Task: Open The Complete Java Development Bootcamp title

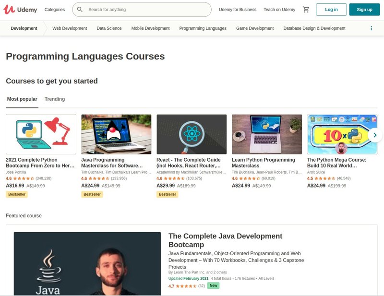Action: (225, 240)
